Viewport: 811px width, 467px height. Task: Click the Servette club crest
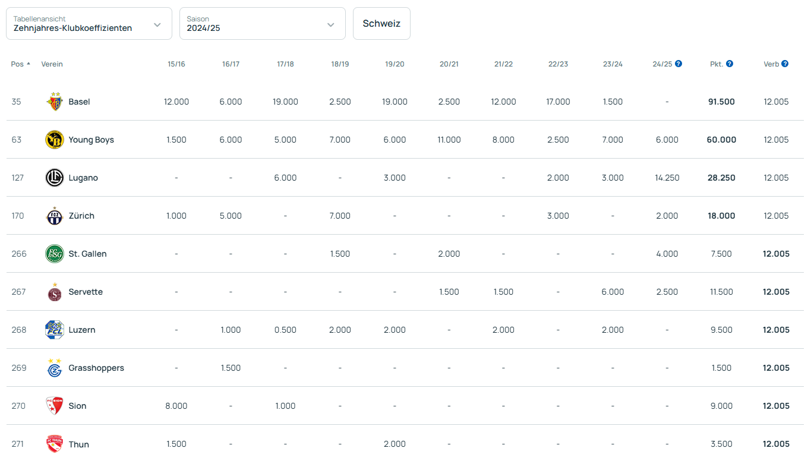click(55, 292)
